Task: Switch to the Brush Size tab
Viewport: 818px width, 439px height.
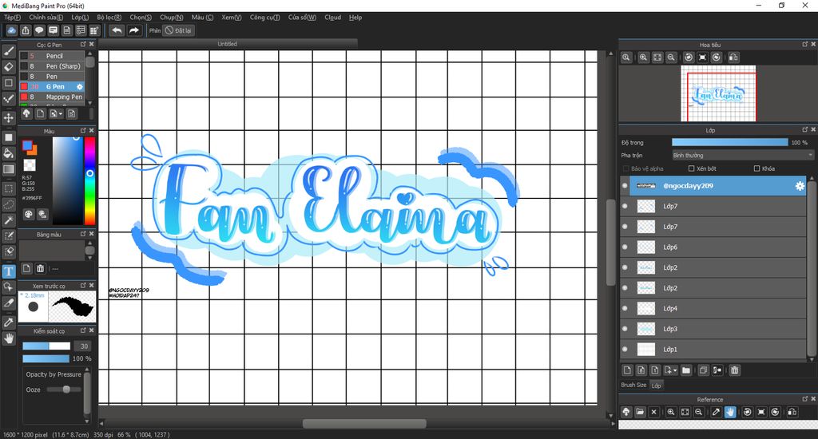Action: 633,385
